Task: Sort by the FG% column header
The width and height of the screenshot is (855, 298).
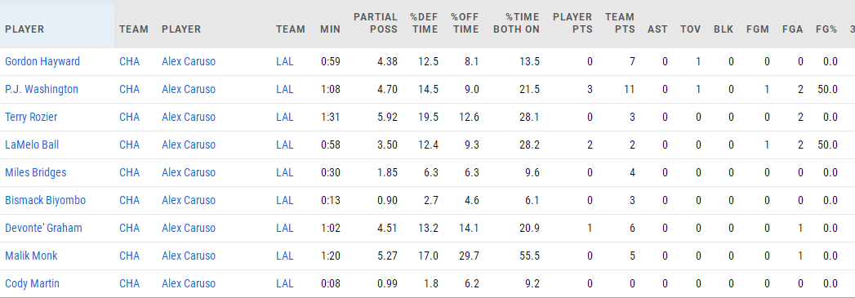Action: pyautogui.click(x=826, y=29)
